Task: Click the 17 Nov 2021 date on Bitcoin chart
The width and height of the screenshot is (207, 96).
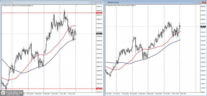Action: (72, 94)
